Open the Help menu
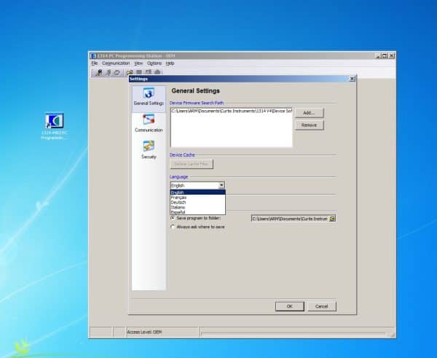This screenshot has width=437, height=358. 170,63
